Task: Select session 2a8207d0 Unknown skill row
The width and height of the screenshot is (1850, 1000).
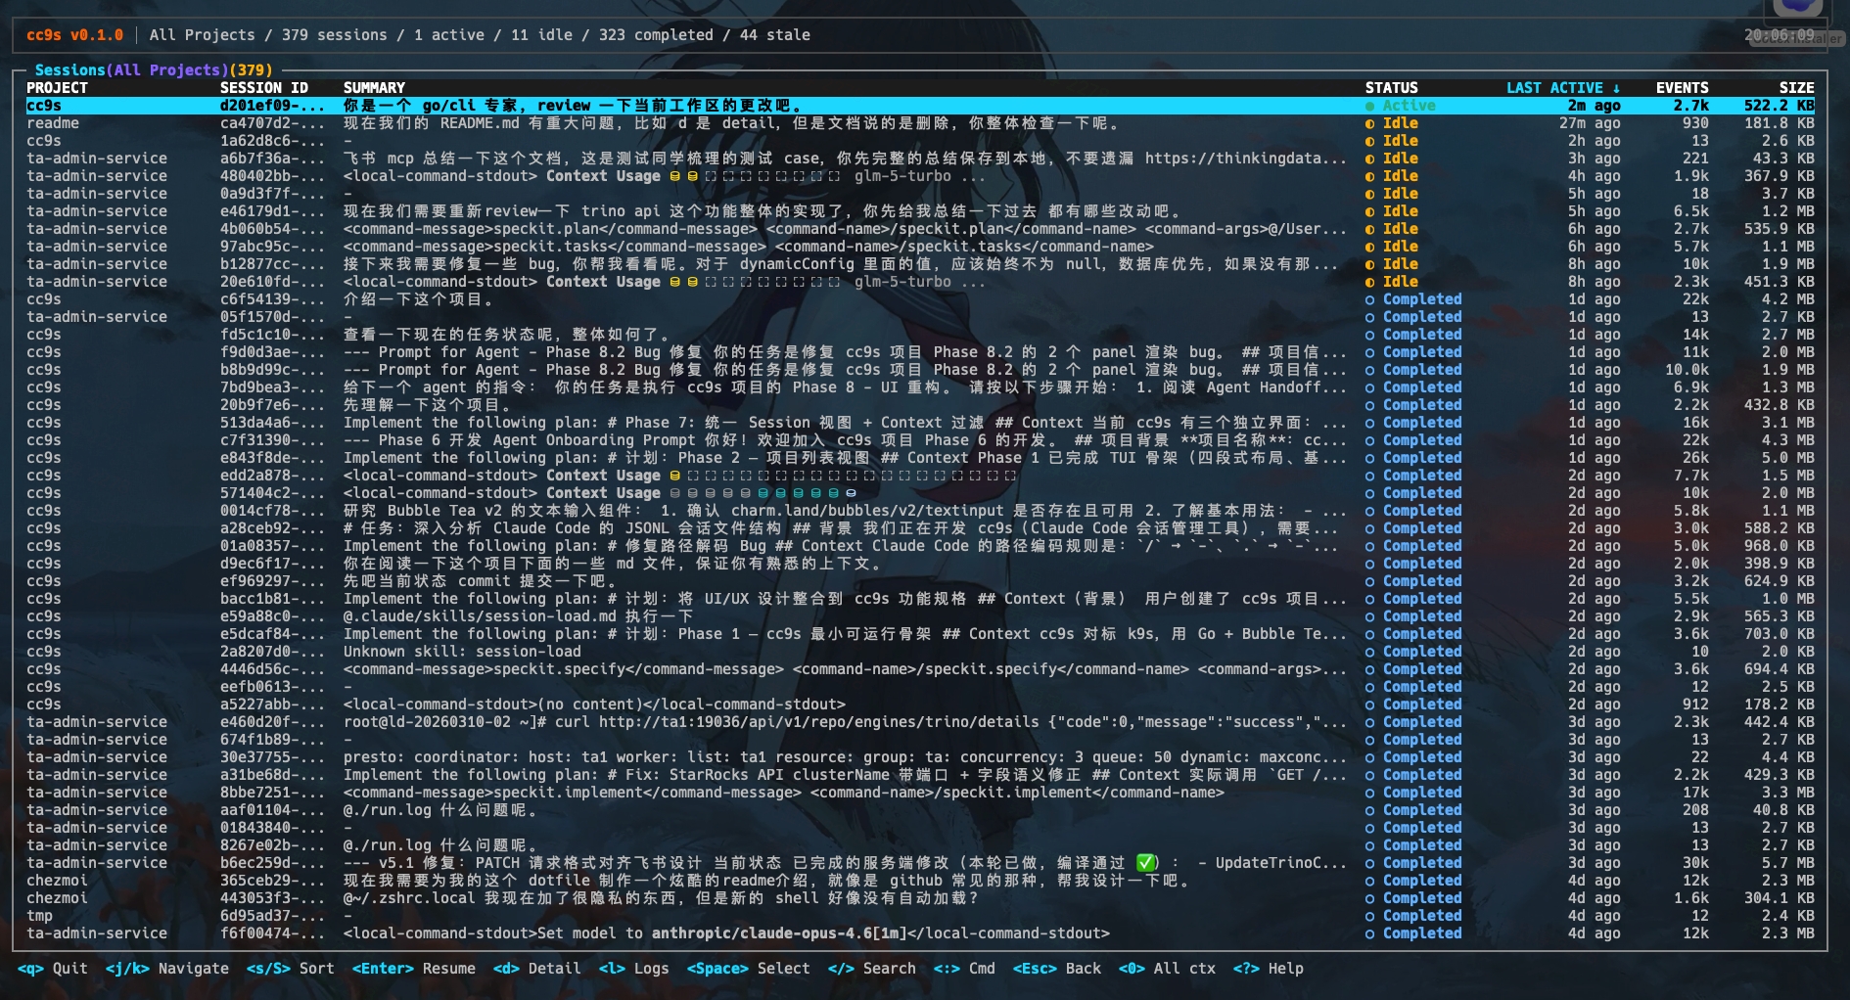Action: [920, 652]
